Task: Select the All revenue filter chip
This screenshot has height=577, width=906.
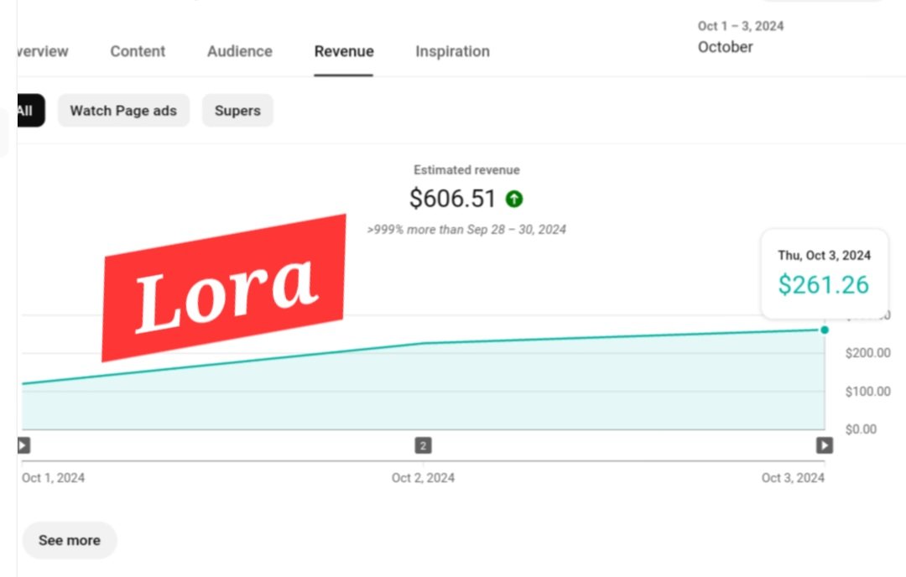Action: point(31,111)
